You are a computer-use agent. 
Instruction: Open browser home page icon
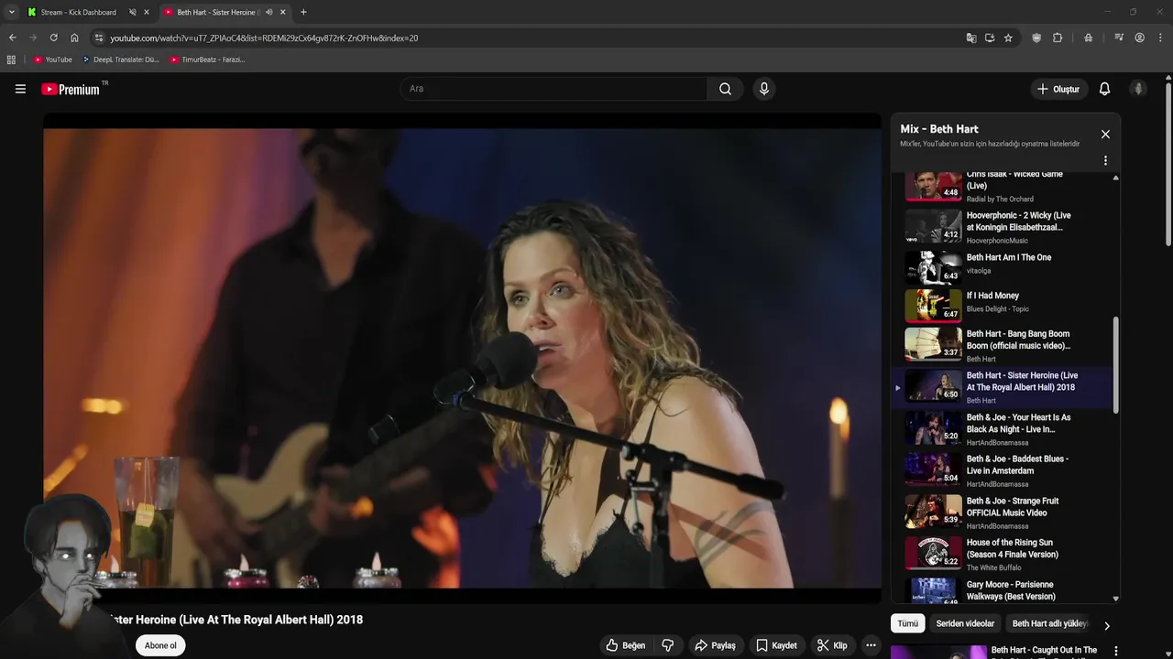click(74, 38)
